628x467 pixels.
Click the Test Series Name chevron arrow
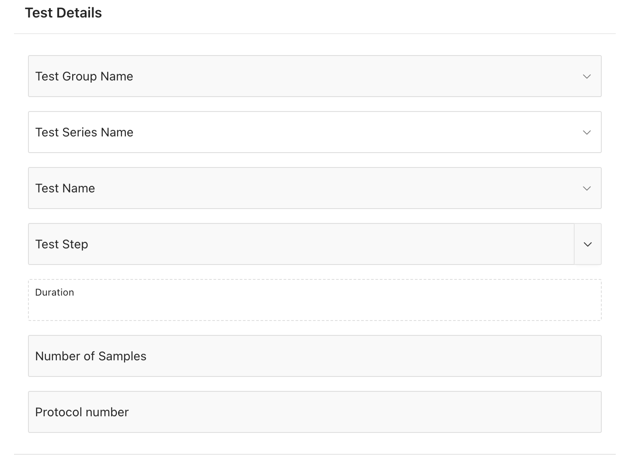tap(587, 132)
